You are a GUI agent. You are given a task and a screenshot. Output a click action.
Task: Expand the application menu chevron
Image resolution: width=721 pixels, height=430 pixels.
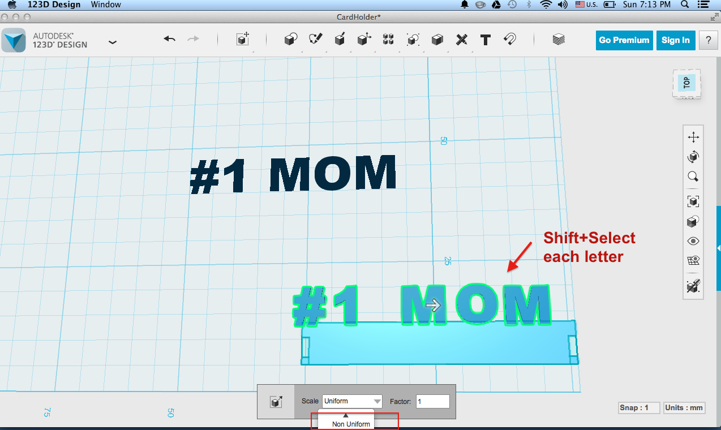[x=113, y=42]
